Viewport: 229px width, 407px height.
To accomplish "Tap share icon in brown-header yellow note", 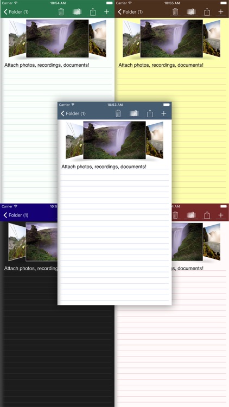I will (x=207, y=12).
